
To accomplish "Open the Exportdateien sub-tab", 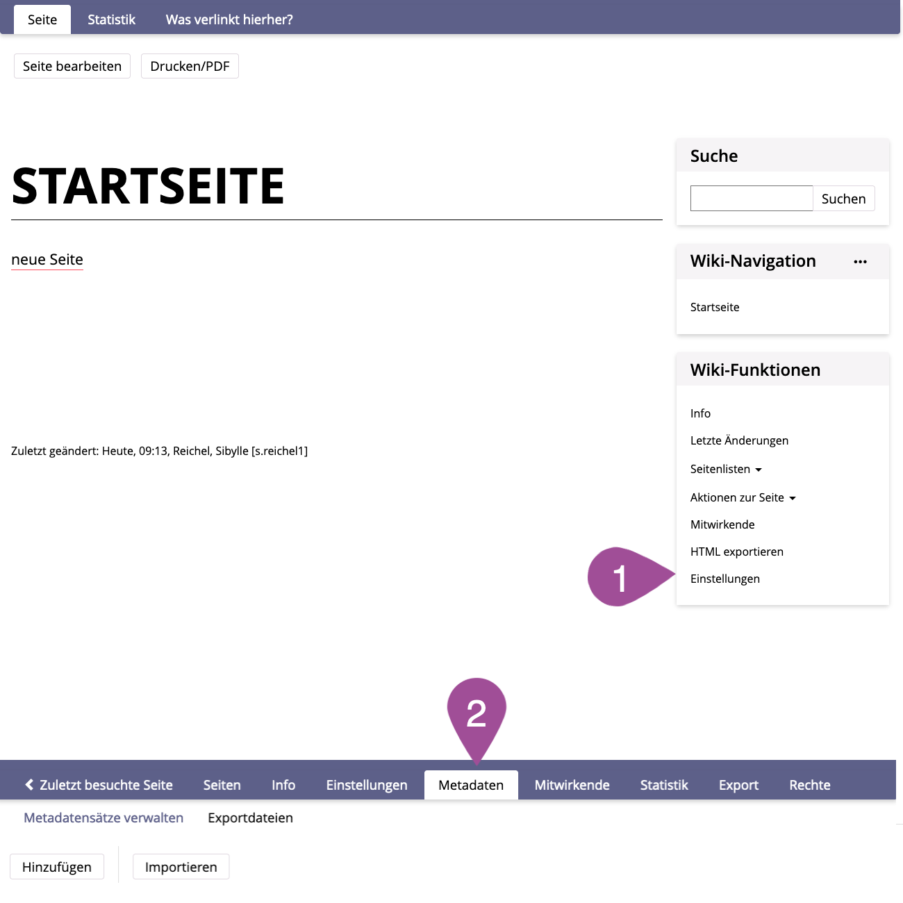I will (250, 818).
